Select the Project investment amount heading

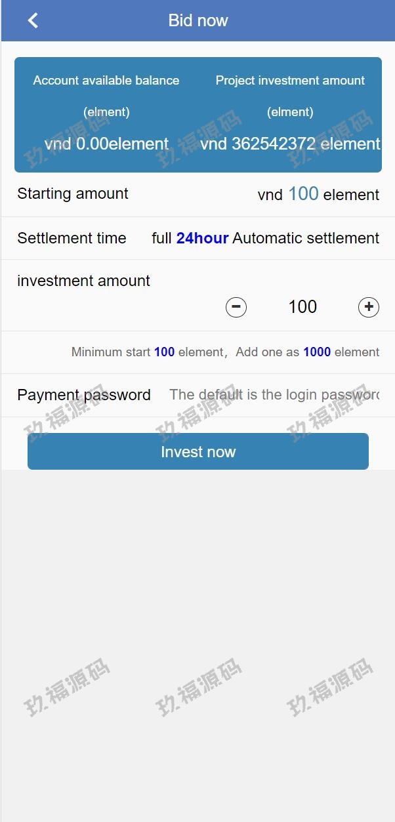click(x=290, y=81)
